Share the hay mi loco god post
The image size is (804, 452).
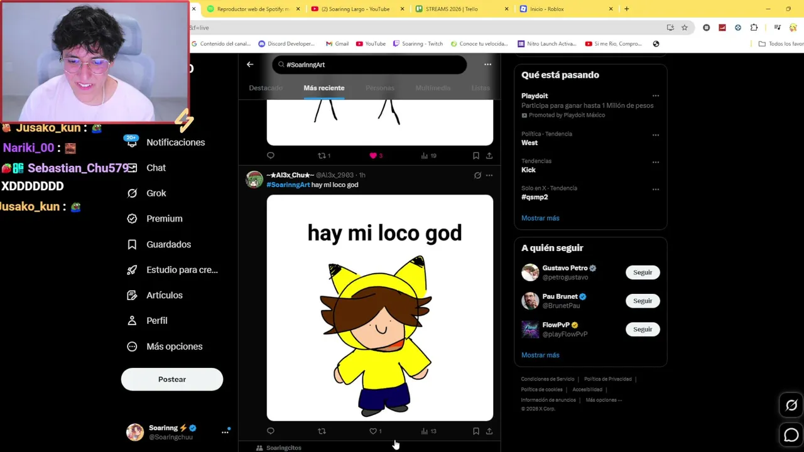point(489,431)
